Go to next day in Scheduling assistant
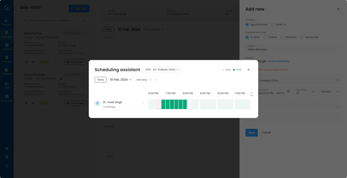 [x=156, y=80]
